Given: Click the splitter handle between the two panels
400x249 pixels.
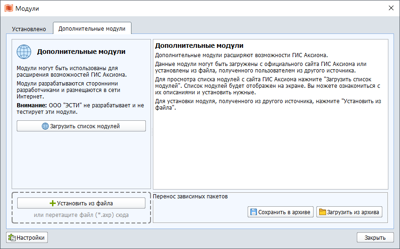Looking at the screenshot, I should pyautogui.click(x=152, y=132).
